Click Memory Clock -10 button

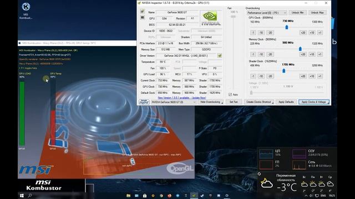point(261,54)
